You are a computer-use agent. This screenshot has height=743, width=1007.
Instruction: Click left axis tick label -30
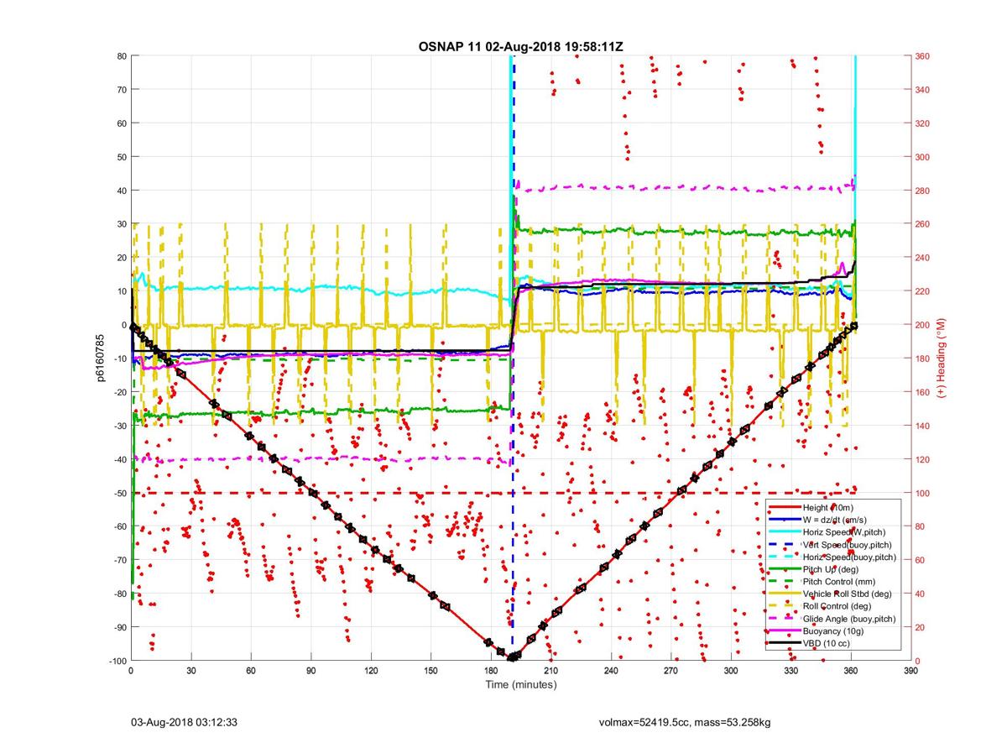point(119,426)
